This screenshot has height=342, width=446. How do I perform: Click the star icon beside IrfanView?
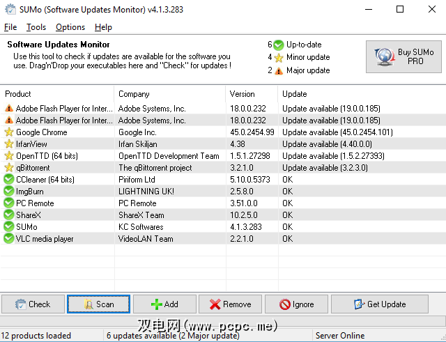click(9, 144)
